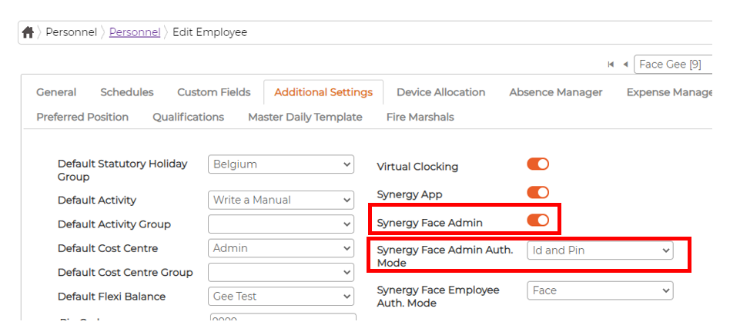Go to previous employee record arrow
Image resolution: width=750 pixels, height=335 pixels.
pyautogui.click(x=625, y=65)
